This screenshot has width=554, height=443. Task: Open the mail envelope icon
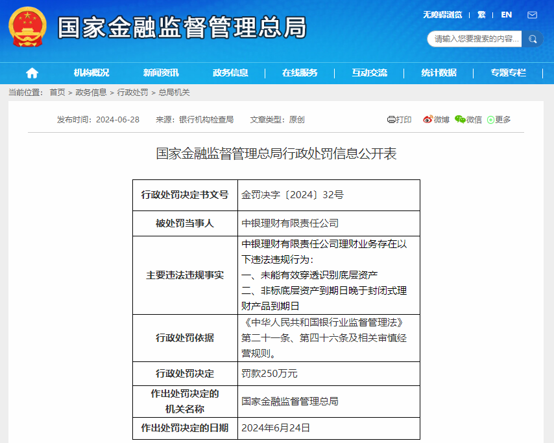point(532,15)
